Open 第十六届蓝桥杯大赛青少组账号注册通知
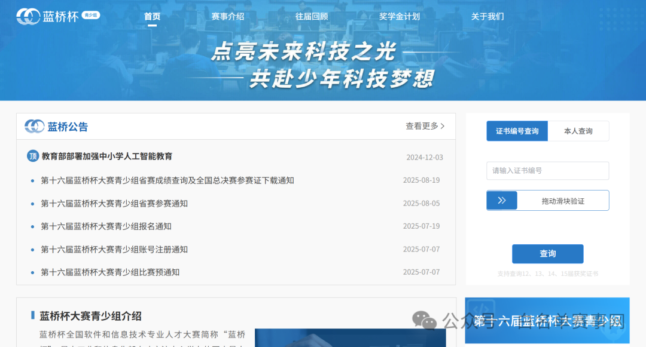This screenshot has width=646, height=347. point(114,250)
